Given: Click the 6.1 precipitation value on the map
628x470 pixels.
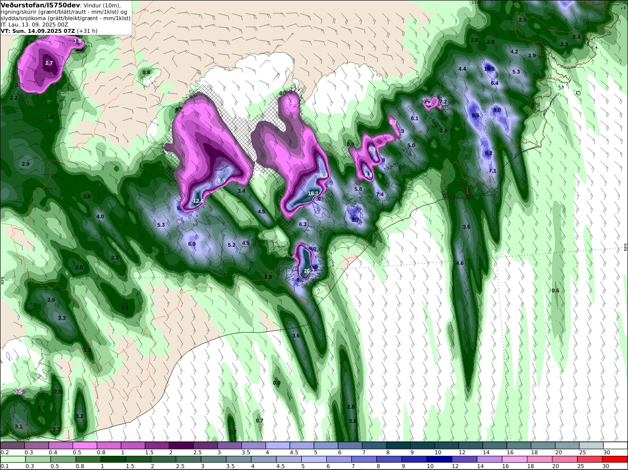Looking at the screenshot, I should 415,119.
